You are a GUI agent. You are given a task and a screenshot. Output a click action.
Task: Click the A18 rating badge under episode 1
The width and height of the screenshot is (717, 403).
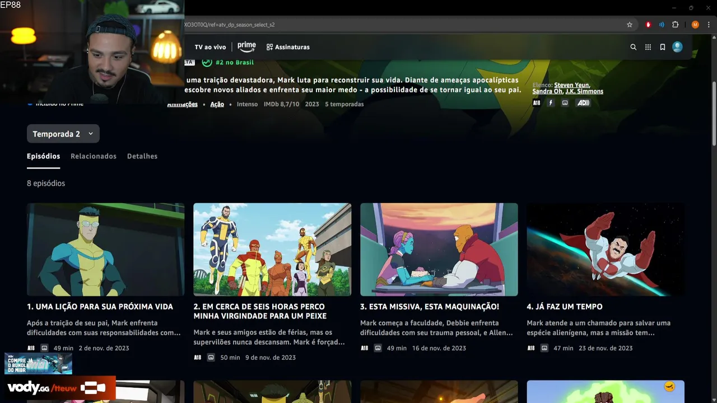tap(31, 348)
